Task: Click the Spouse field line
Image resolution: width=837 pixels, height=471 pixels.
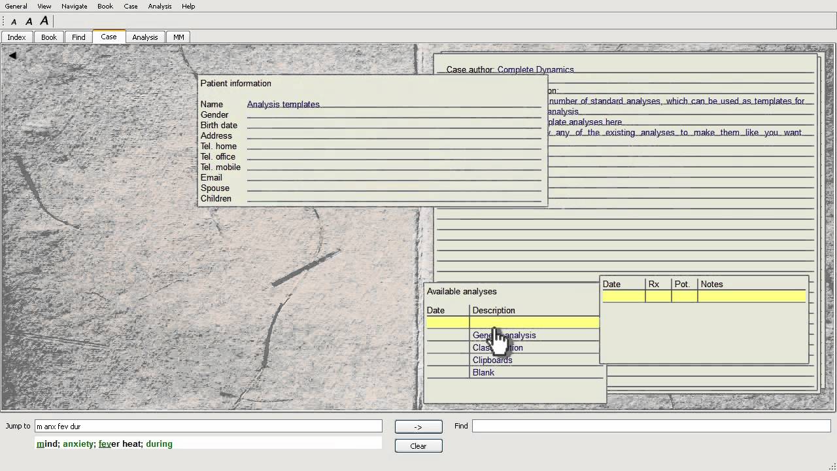Action: (x=394, y=188)
